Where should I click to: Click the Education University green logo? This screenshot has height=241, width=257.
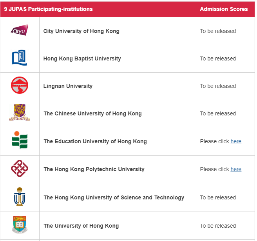(x=20, y=140)
